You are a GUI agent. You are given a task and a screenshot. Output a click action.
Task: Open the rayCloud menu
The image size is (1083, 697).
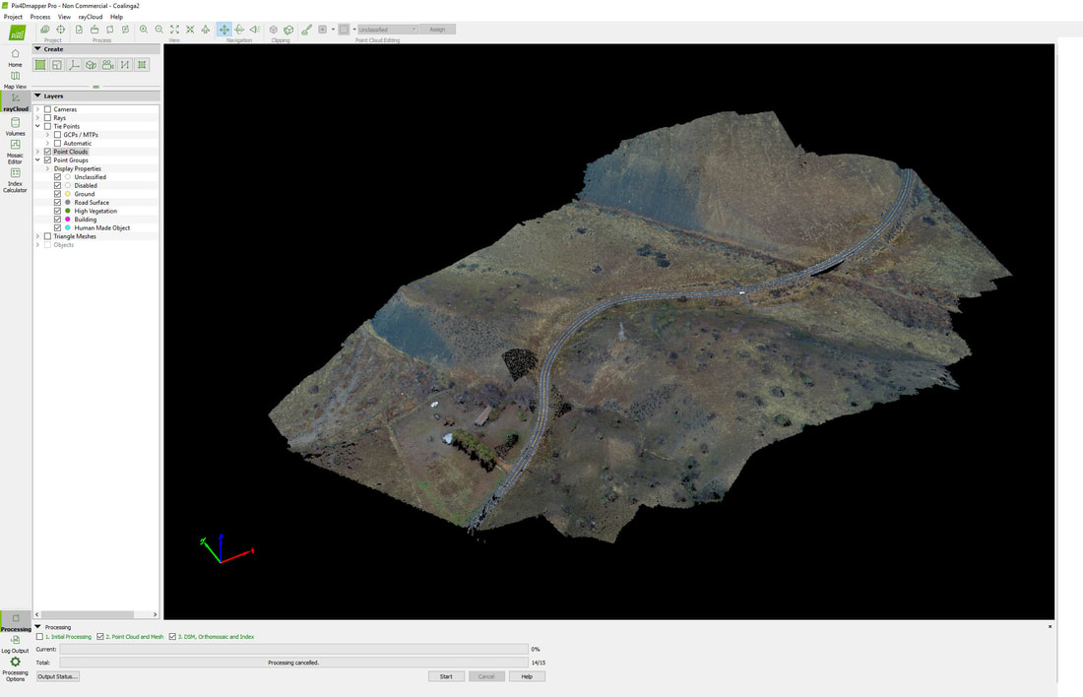pyautogui.click(x=90, y=17)
